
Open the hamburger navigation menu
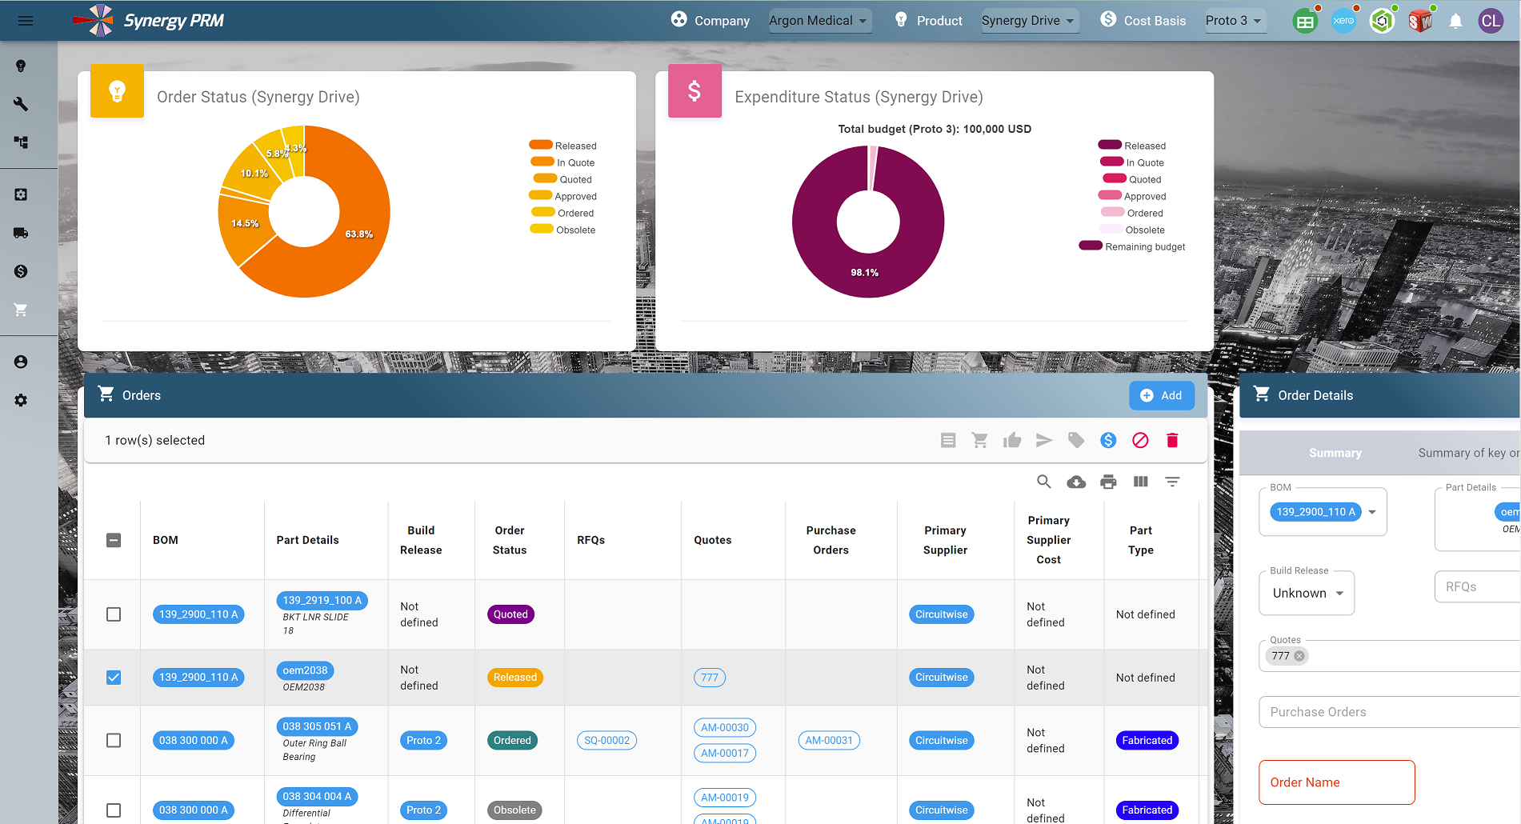coord(26,21)
